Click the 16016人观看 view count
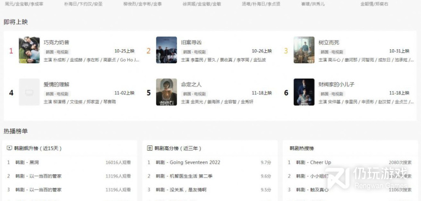 [x=118, y=162]
